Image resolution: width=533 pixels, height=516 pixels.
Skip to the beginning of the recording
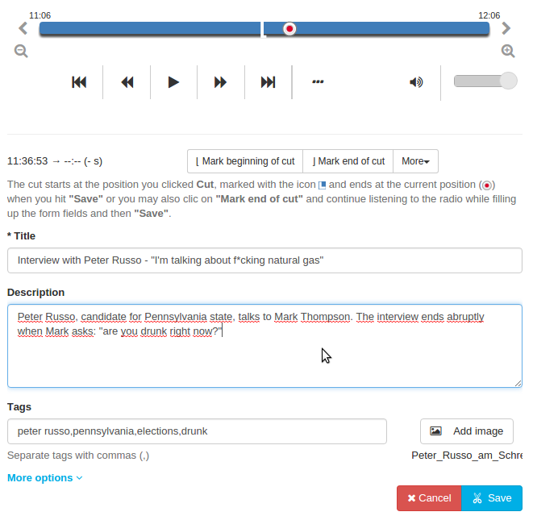click(79, 81)
